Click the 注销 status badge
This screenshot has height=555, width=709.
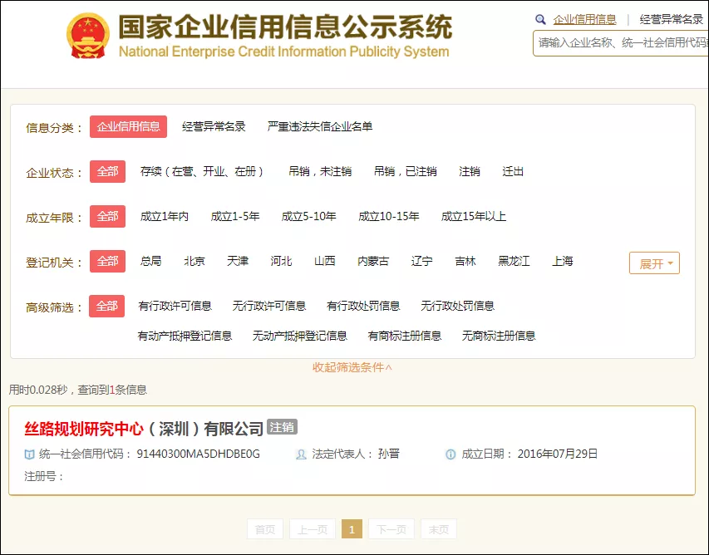click(282, 427)
